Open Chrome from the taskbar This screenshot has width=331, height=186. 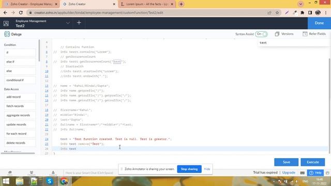[64, 181]
